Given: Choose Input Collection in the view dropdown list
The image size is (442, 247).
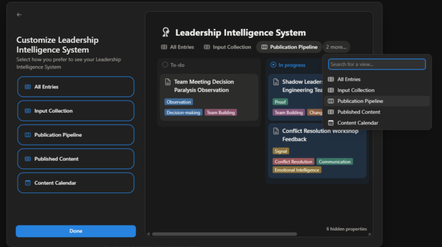Looking at the screenshot, I should [x=377, y=90].
